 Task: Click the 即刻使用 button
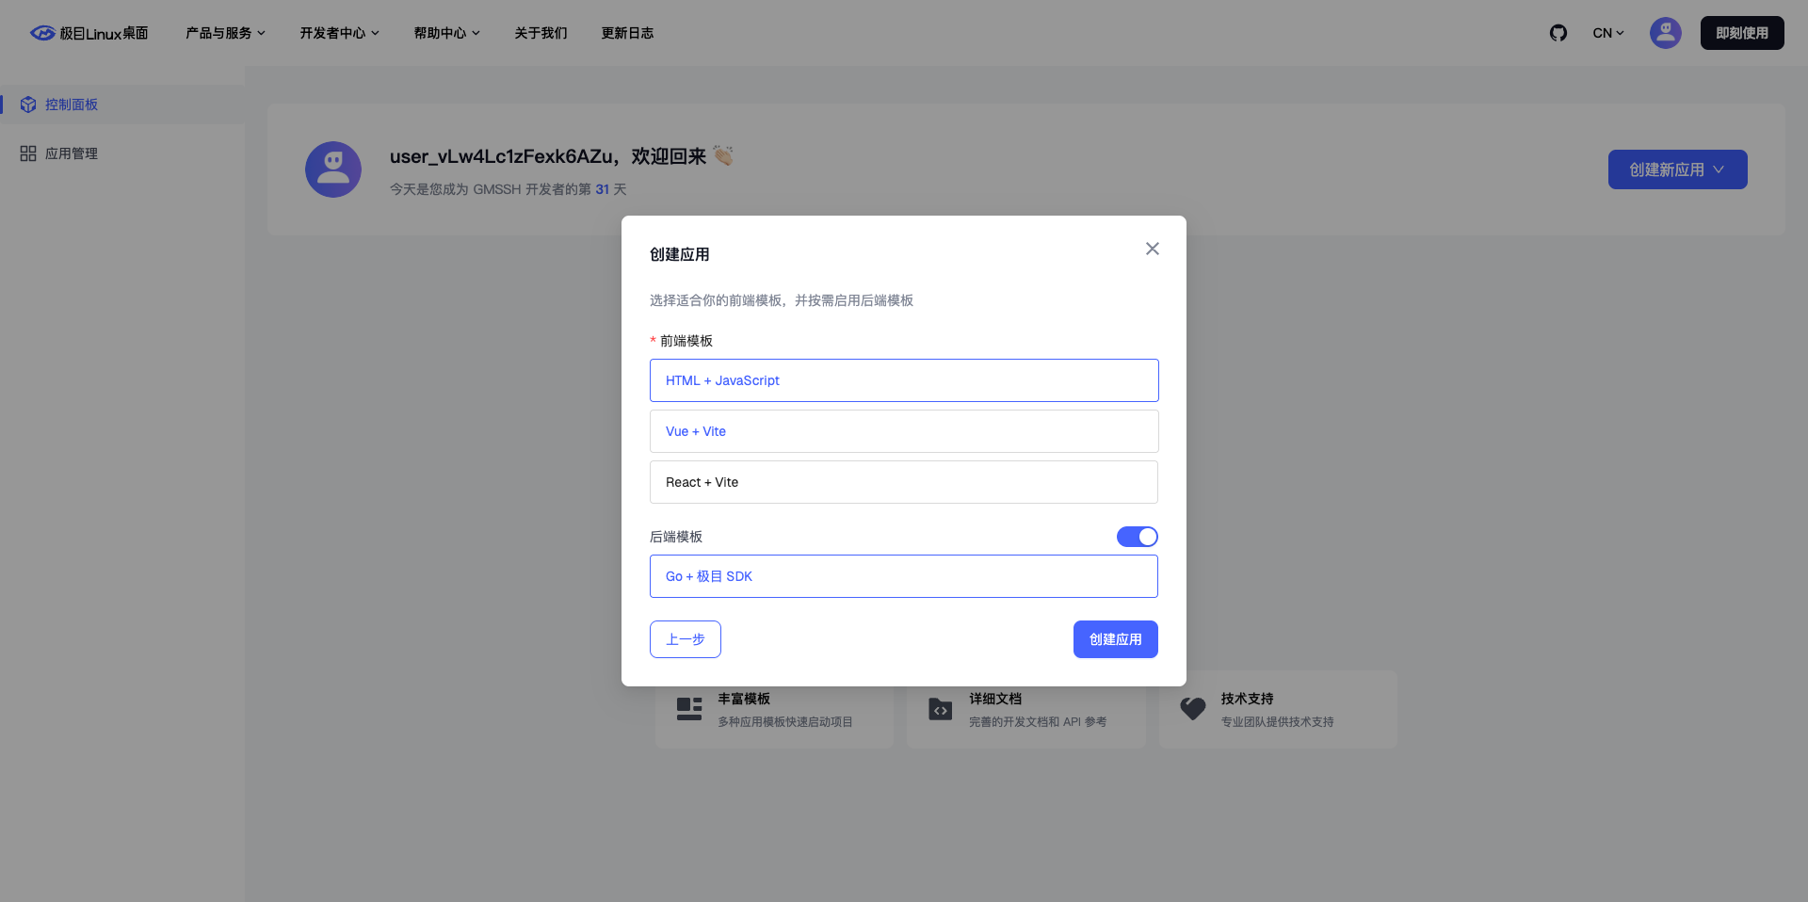pyautogui.click(x=1742, y=33)
